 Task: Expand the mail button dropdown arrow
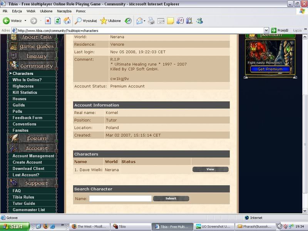[144, 21]
